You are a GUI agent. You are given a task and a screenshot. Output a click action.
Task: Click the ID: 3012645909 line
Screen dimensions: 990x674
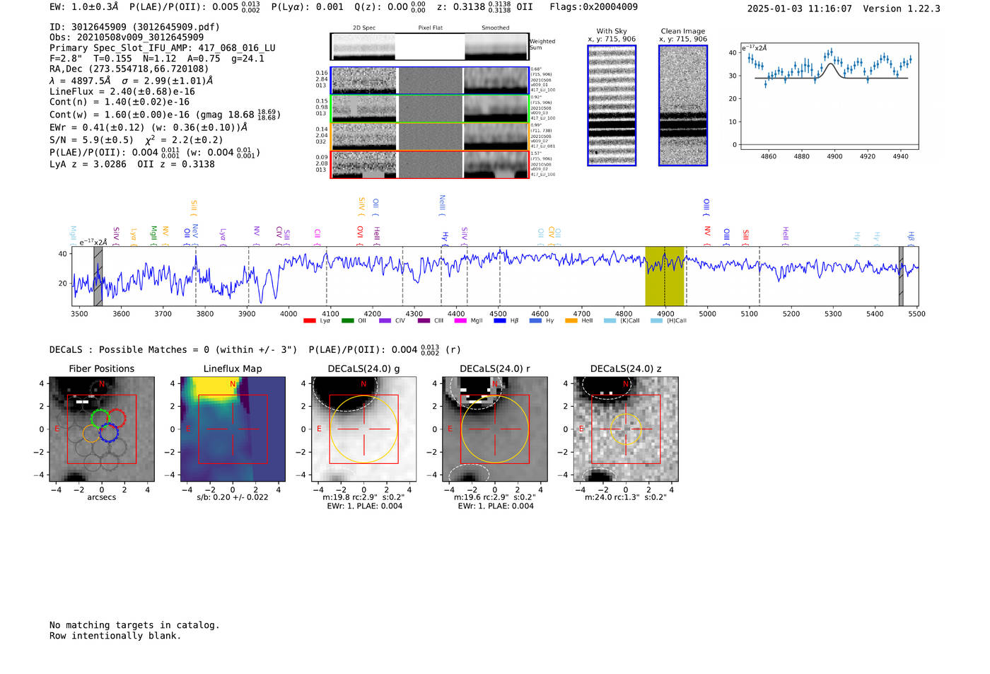pyautogui.click(x=134, y=27)
